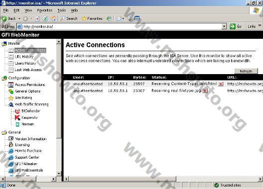Click the Web Traffic Scanning icon
The image size is (263, 189).
coord(11,104)
